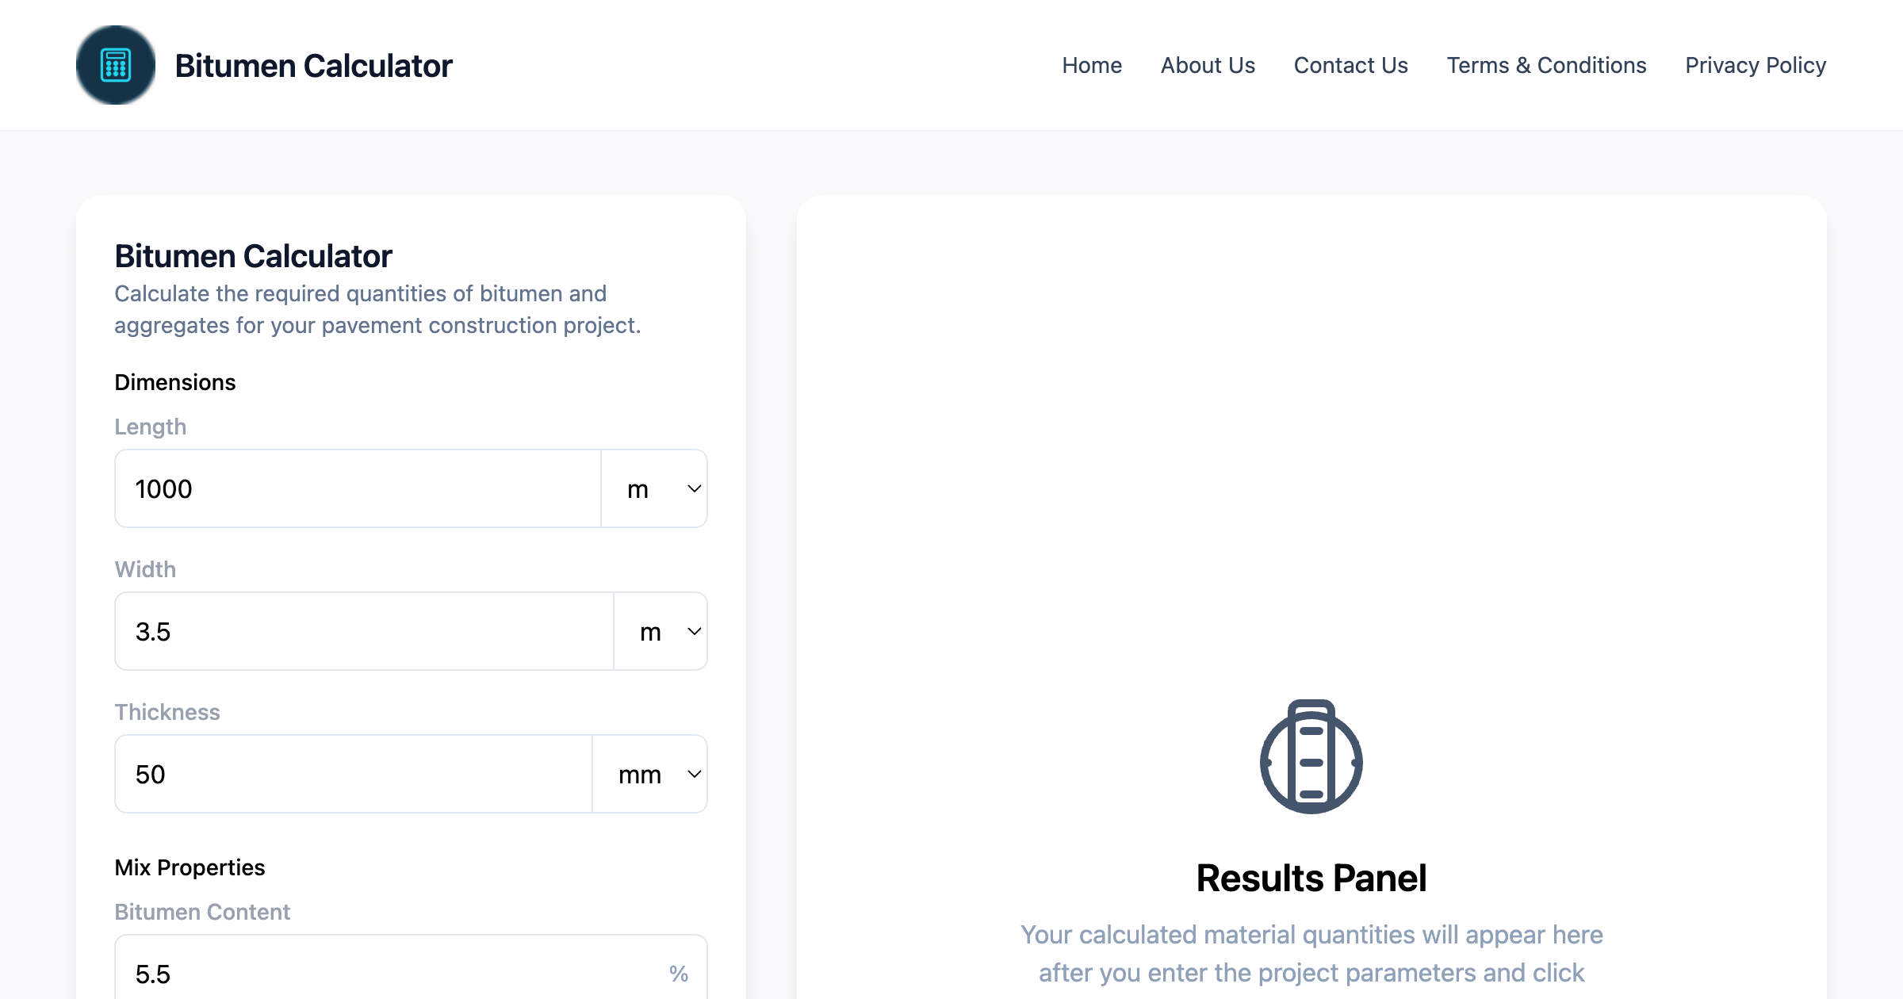Click the percent symbol in Bitumen Content
Viewport: 1903px width, 999px height.
tap(678, 974)
